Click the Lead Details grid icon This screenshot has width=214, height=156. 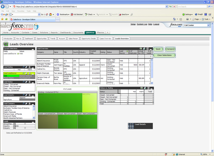[131, 126]
